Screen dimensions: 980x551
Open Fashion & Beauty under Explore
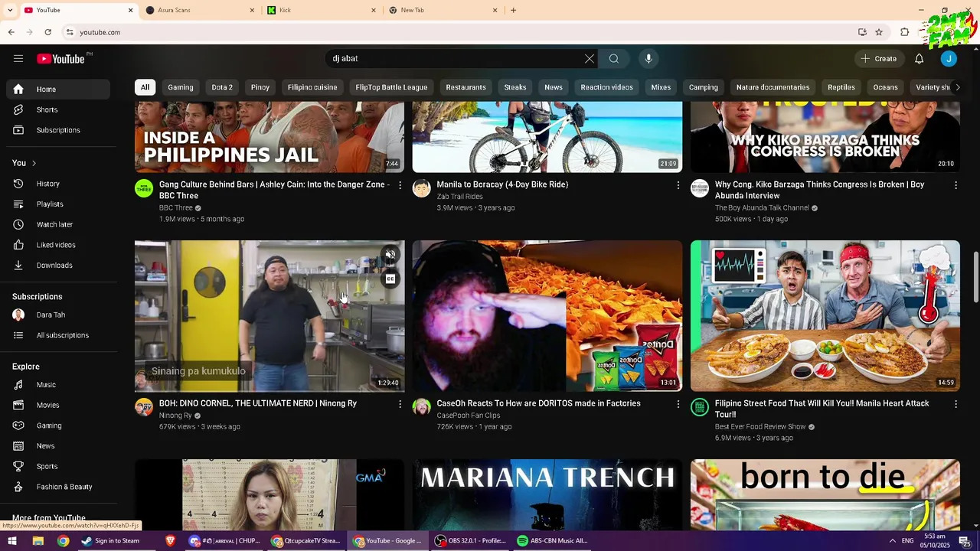tap(58, 487)
